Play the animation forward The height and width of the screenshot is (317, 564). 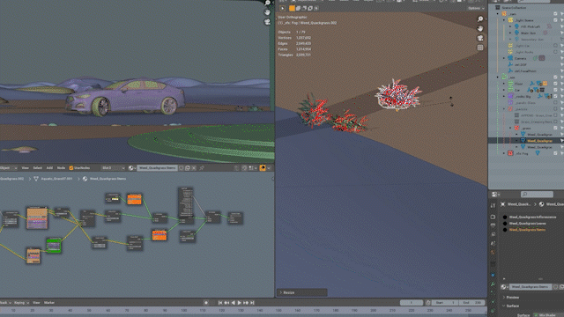point(239,303)
